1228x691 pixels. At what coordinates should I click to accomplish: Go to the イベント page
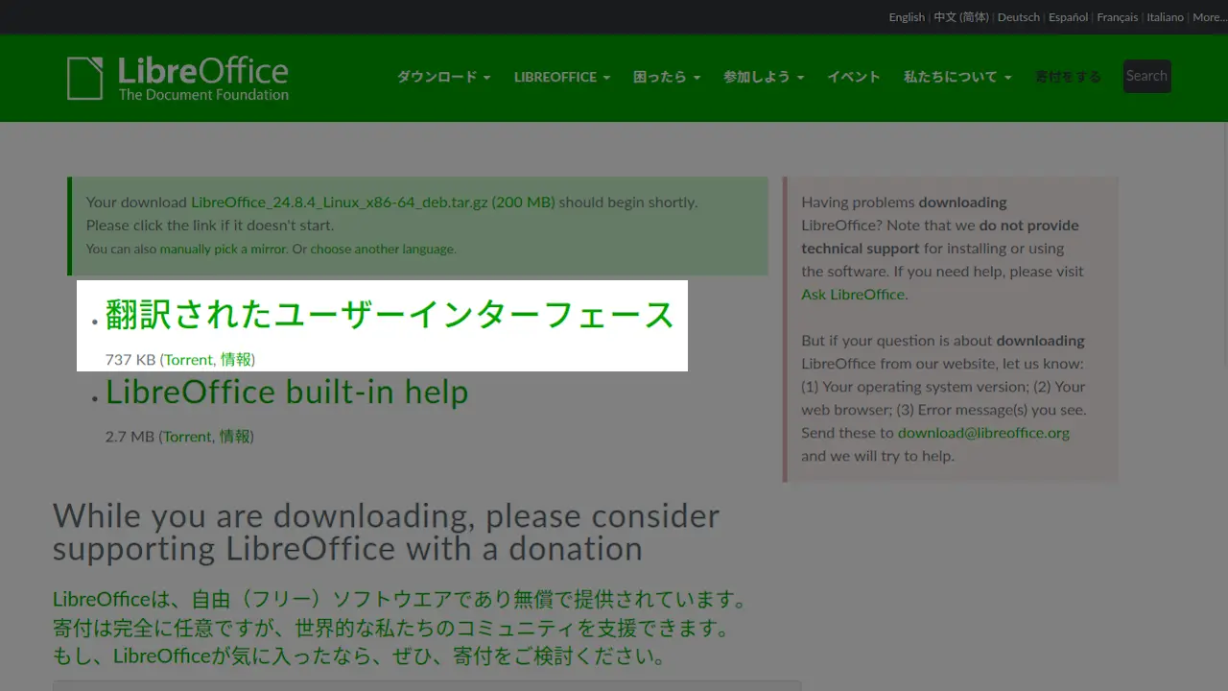click(x=853, y=77)
